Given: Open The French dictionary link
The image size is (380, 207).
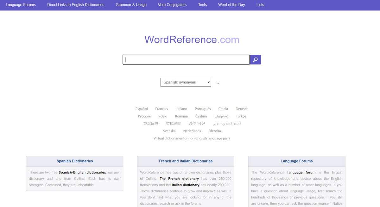Looking at the screenshot, I should (x=179, y=179).
